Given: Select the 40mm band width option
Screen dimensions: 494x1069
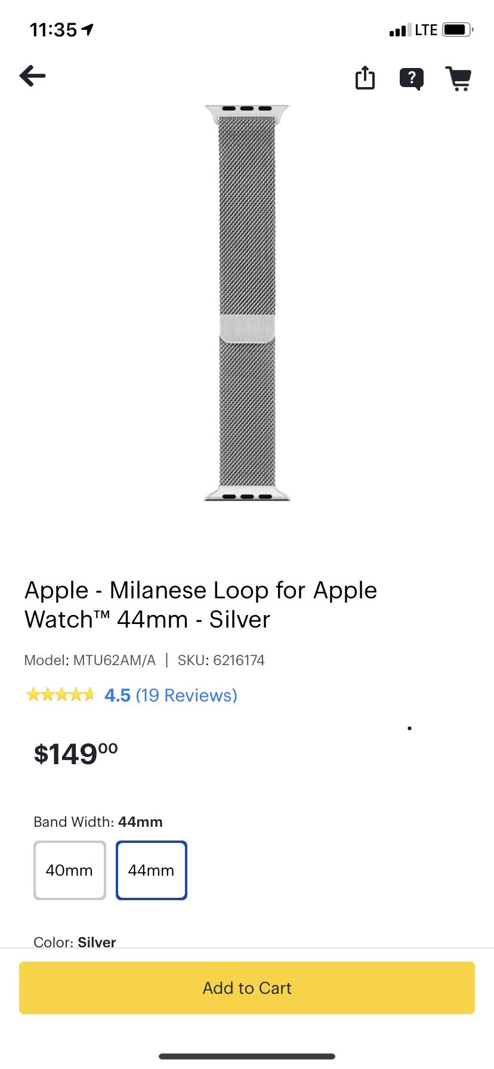Looking at the screenshot, I should [70, 870].
